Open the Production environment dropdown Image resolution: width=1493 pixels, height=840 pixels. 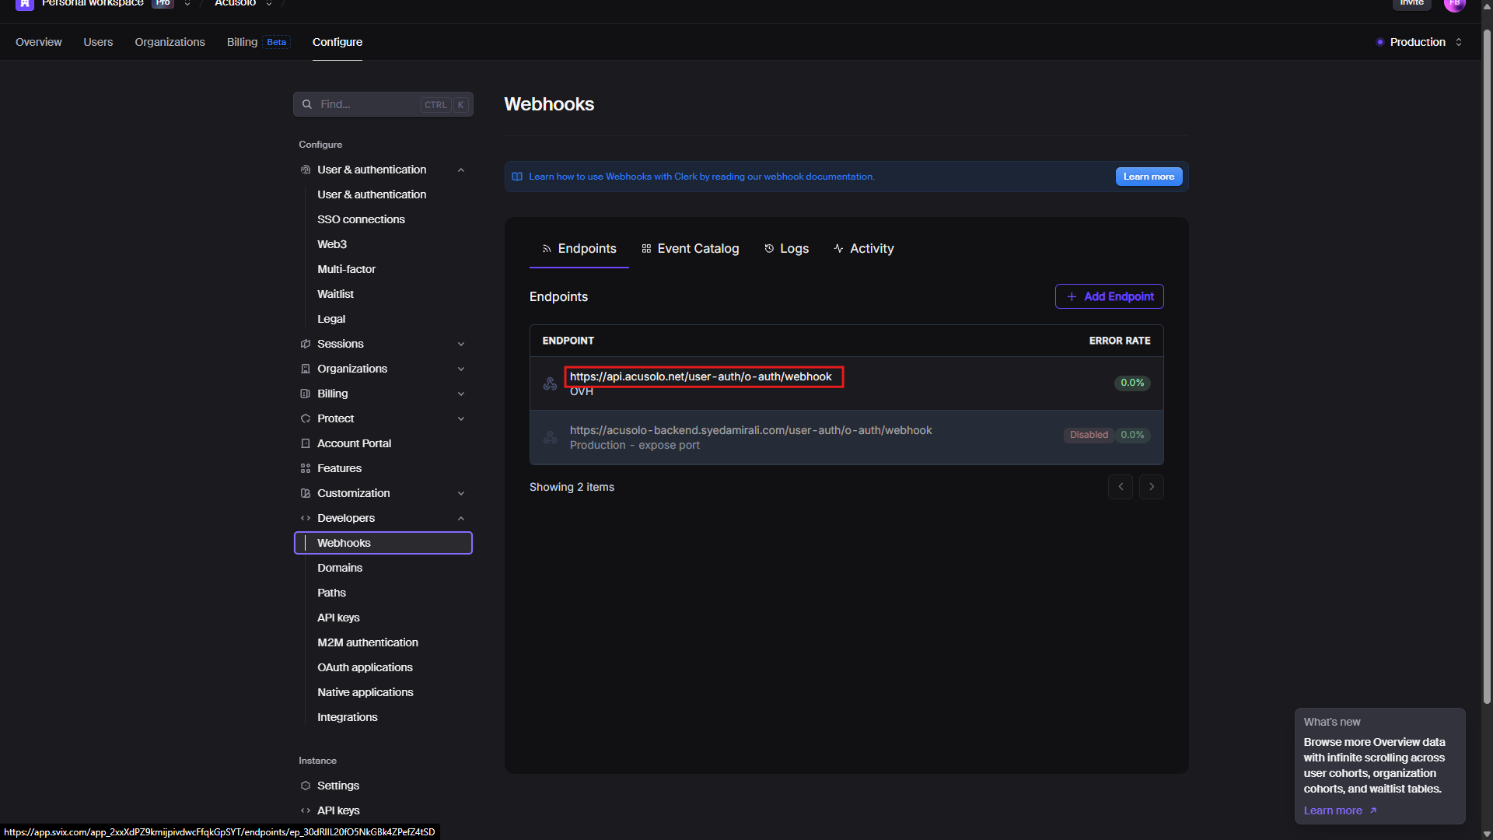click(1419, 42)
